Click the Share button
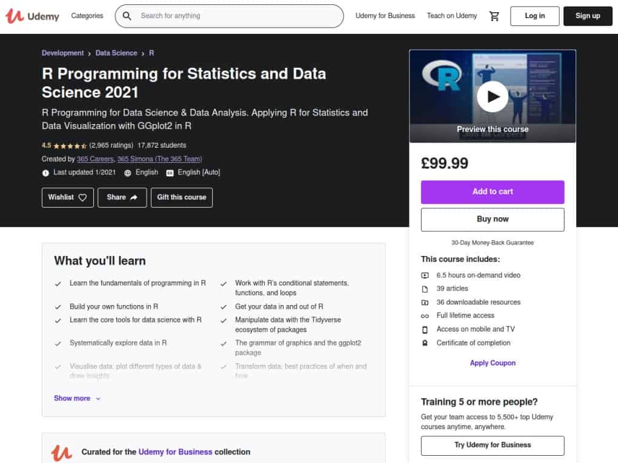618x463 pixels. point(122,197)
